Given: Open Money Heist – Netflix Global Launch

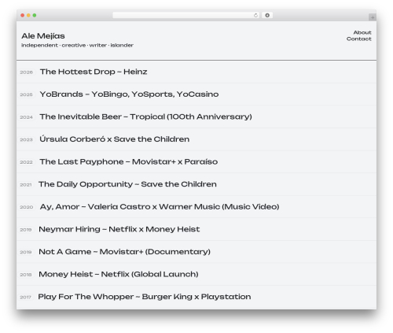Looking at the screenshot, I should pos(119,274).
